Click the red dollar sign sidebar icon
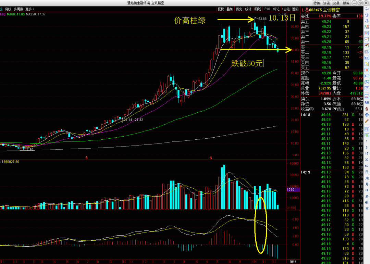 pyautogui.click(x=367, y=109)
